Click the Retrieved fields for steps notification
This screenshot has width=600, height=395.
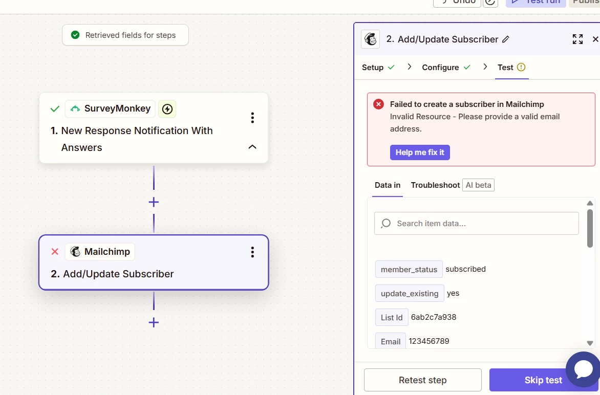click(x=125, y=35)
